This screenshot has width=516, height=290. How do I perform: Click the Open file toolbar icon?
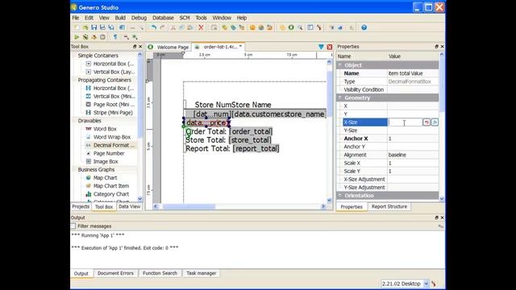click(85, 27)
